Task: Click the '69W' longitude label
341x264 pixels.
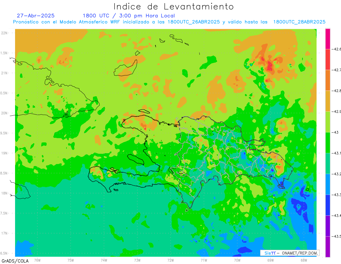Action: [271, 260]
